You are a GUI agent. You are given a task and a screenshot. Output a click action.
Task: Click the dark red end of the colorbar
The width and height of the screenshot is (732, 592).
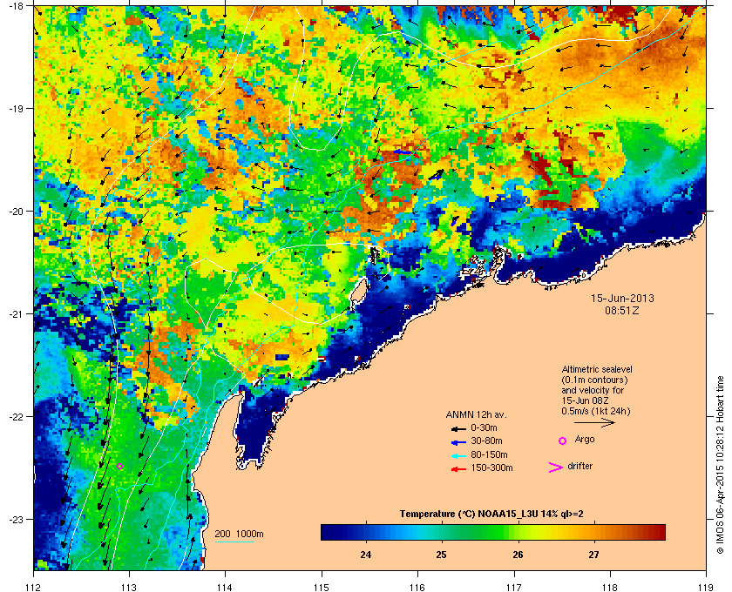pos(659,532)
